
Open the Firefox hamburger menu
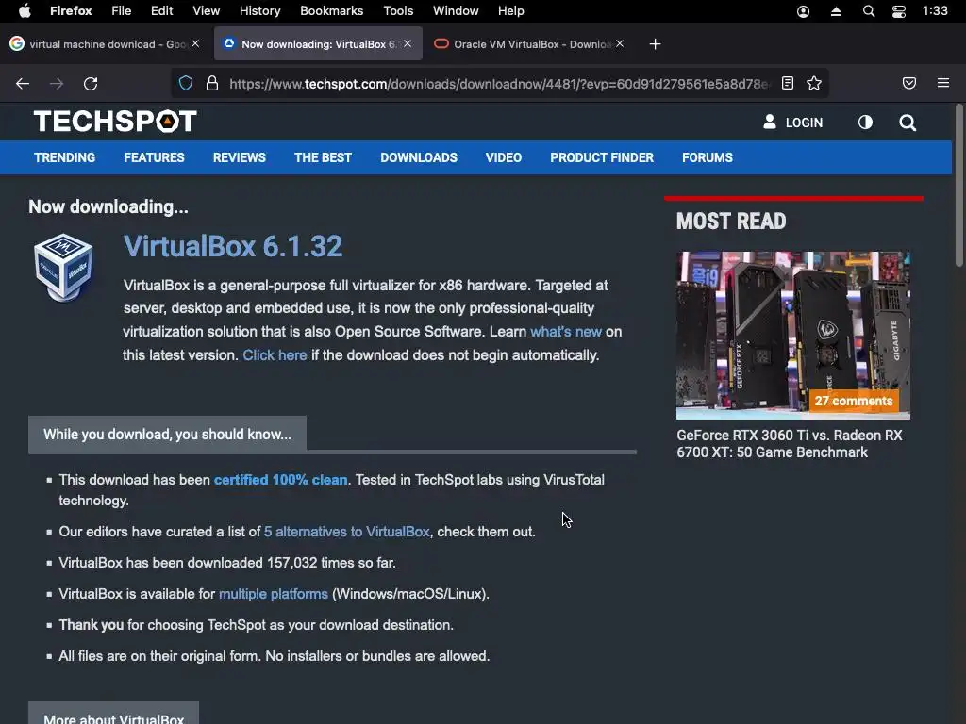click(x=943, y=83)
